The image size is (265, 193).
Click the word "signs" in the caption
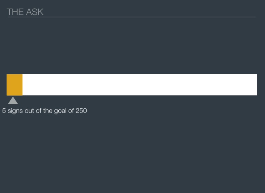15,111
